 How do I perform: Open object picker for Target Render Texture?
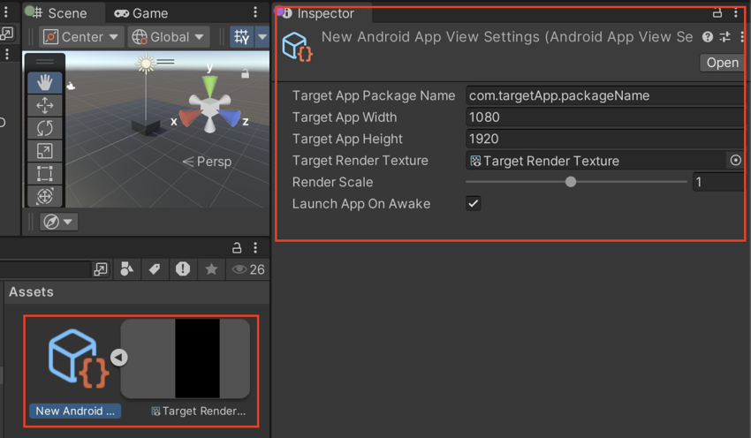click(x=736, y=161)
